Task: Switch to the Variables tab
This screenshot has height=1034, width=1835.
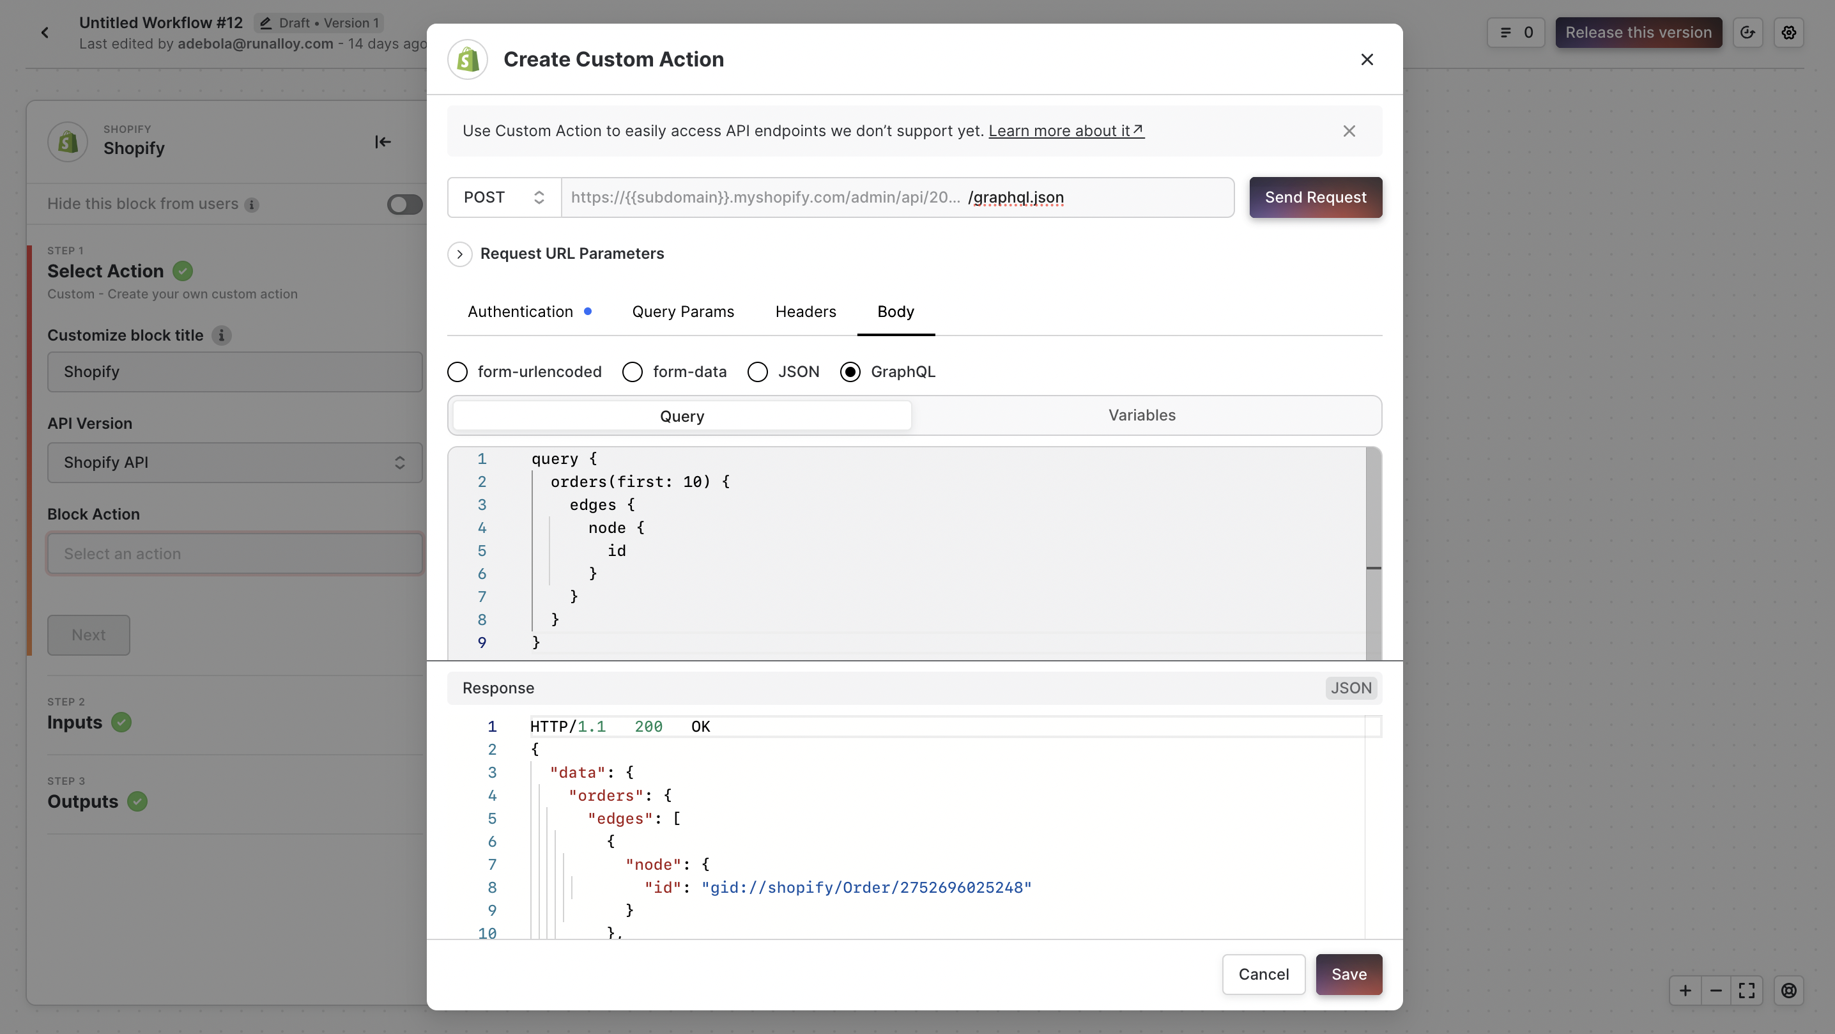Action: click(1141, 415)
